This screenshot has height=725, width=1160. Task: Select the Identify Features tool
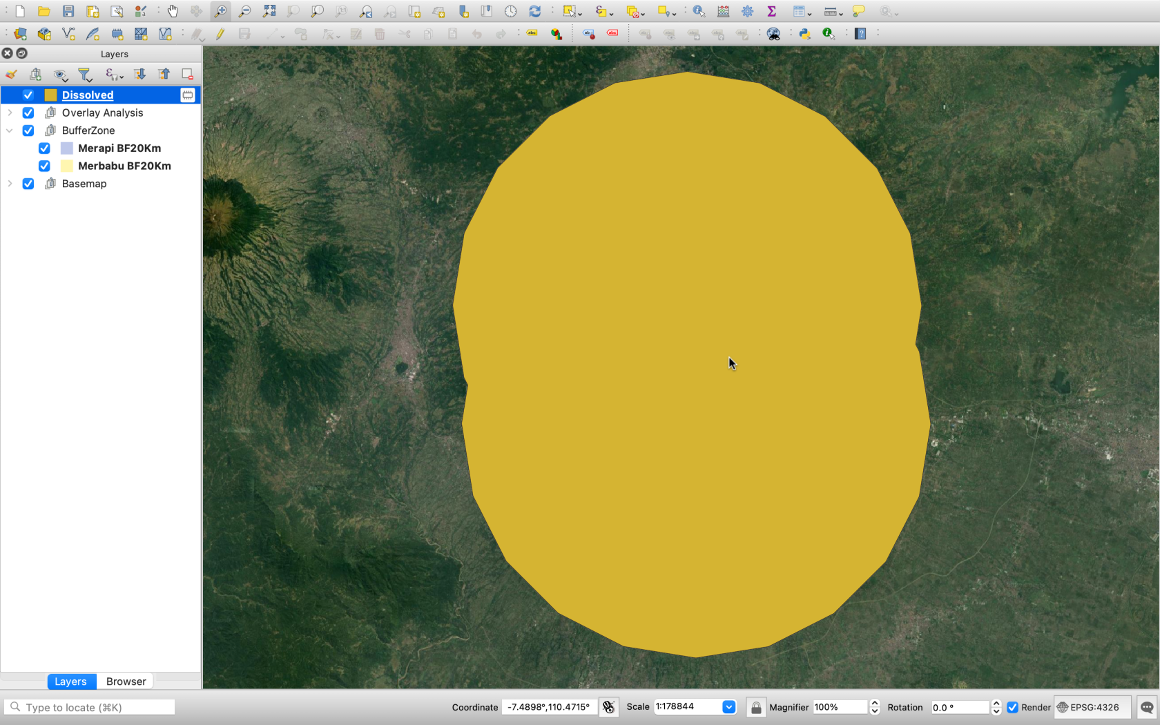click(x=699, y=11)
